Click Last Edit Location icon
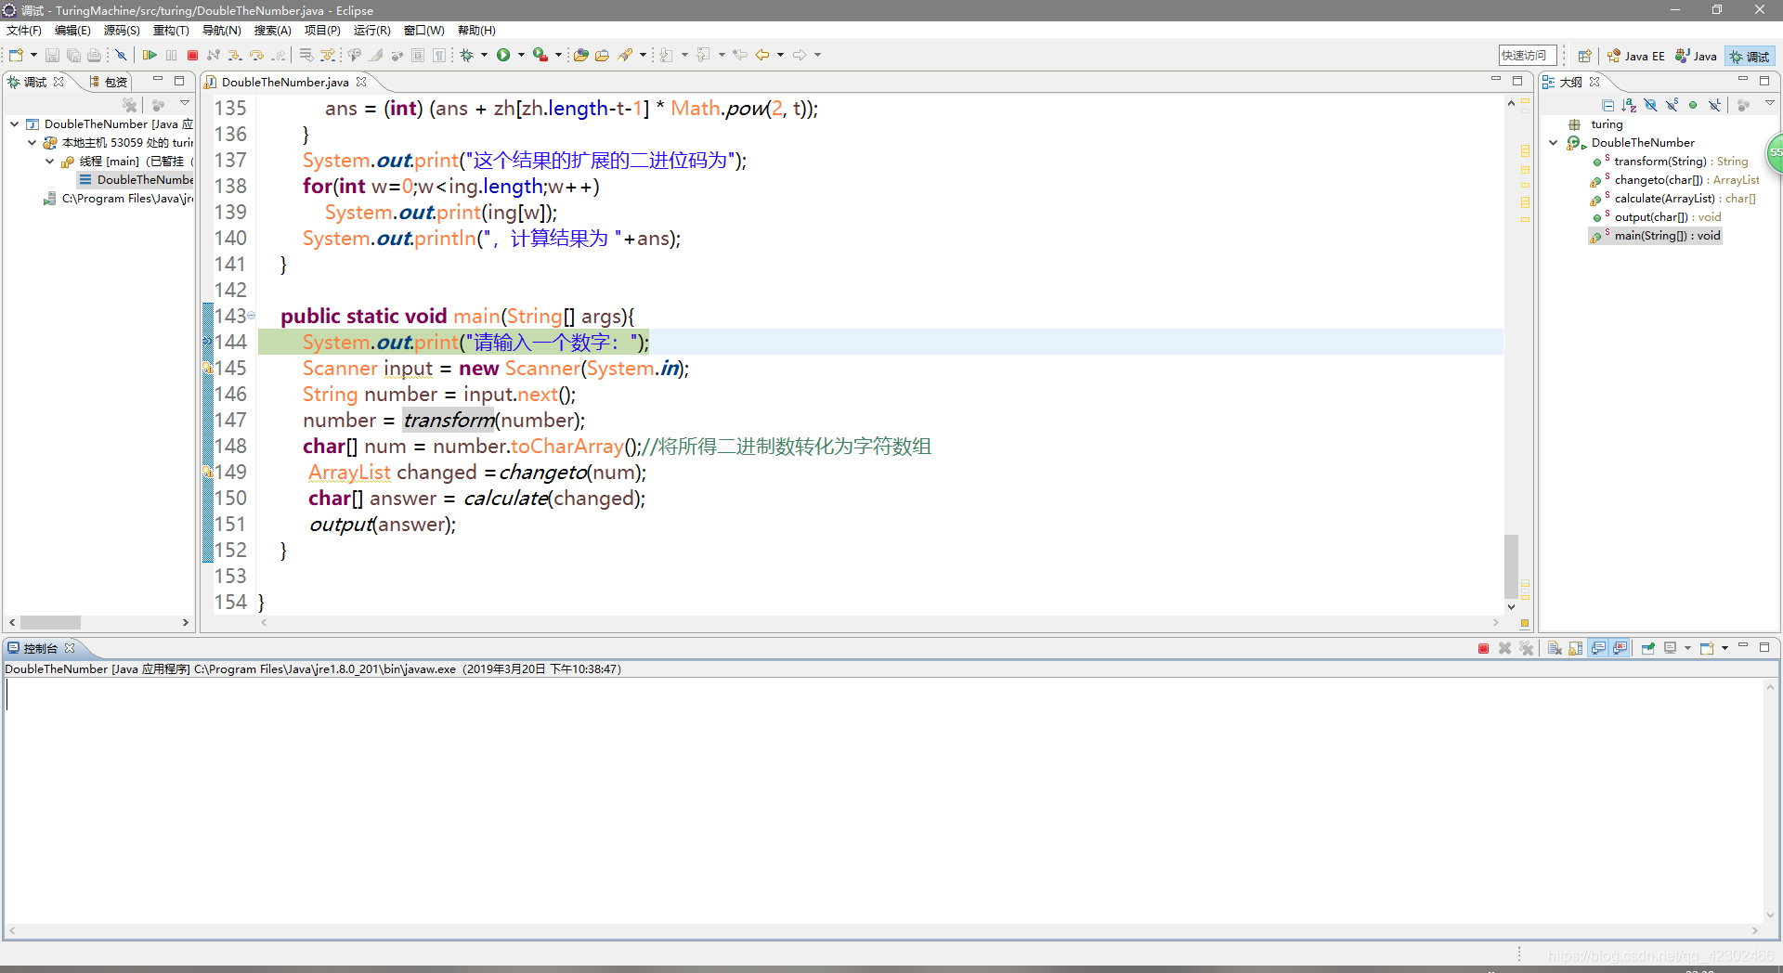 pos(740,56)
